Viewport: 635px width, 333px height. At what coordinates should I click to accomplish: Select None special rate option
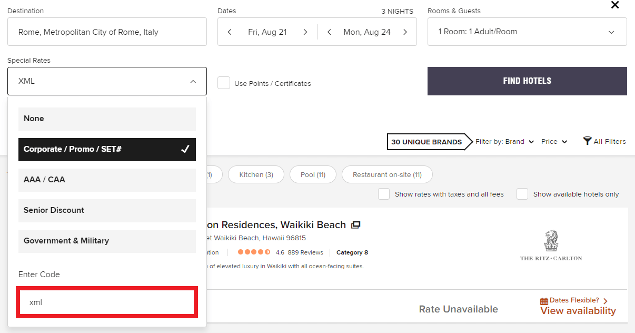tap(107, 119)
